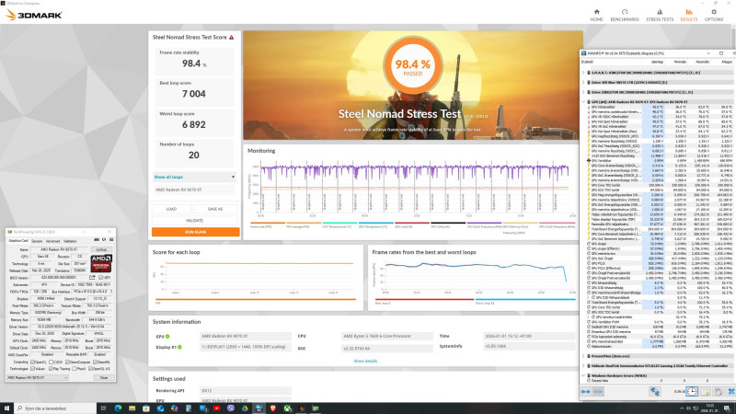736x414 pixels.
Task: Expand S.M.A.R.T. Kingston group in HWiNFO
Action: pyautogui.click(x=584, y=73)
